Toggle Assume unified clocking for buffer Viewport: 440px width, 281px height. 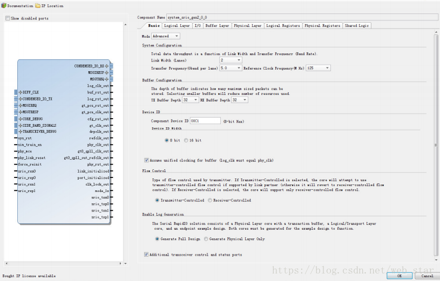[x=146, y=160]
